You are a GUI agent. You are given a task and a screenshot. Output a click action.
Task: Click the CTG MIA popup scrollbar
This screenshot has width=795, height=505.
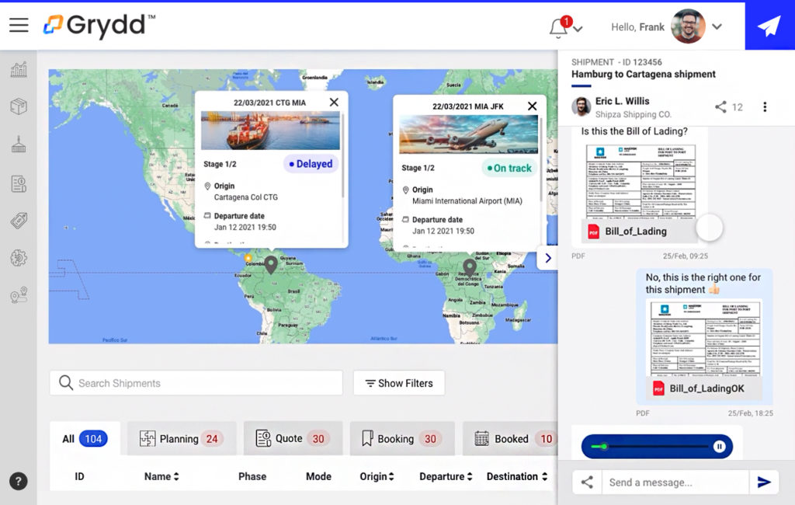point(342,155)
